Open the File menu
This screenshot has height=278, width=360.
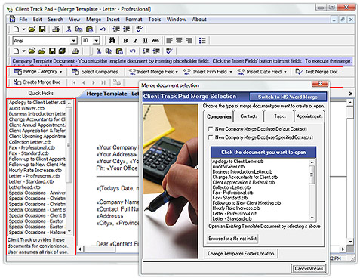(23, 20)
